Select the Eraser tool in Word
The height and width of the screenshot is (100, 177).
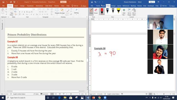[96, 11]
